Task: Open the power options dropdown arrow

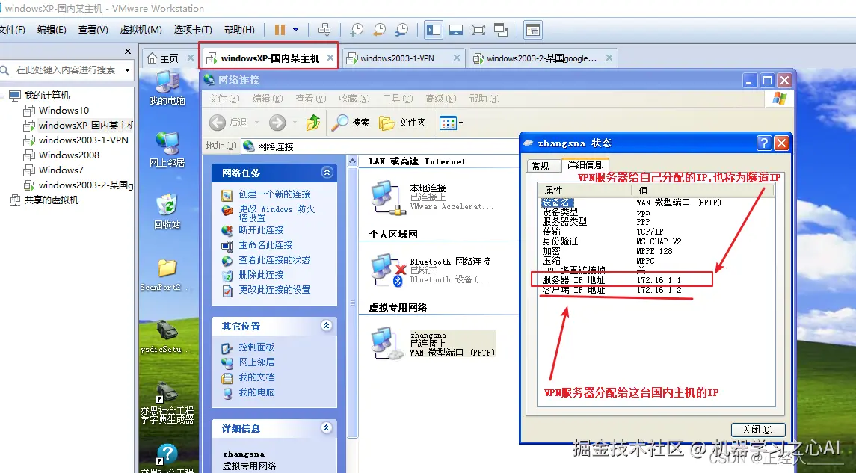Action: click(296, 29)
